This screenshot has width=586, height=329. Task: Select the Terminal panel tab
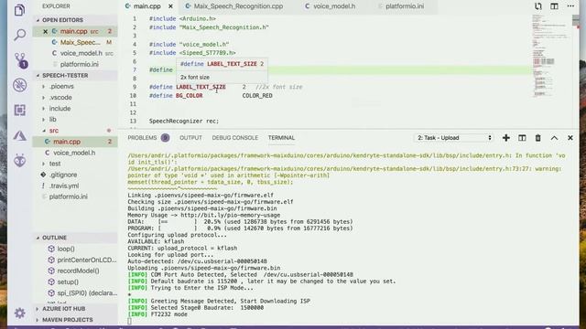[281, 138]
